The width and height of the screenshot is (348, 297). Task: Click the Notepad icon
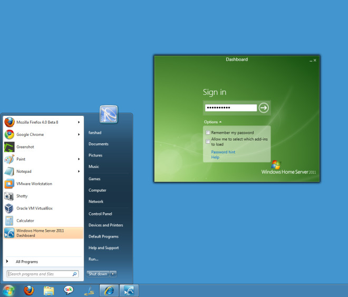pos(9,171)
